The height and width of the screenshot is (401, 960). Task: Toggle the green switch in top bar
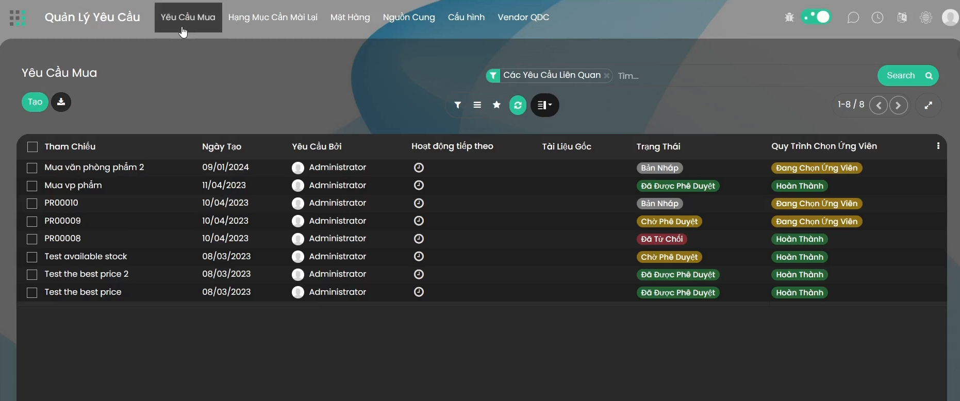(x=816, y=17)
